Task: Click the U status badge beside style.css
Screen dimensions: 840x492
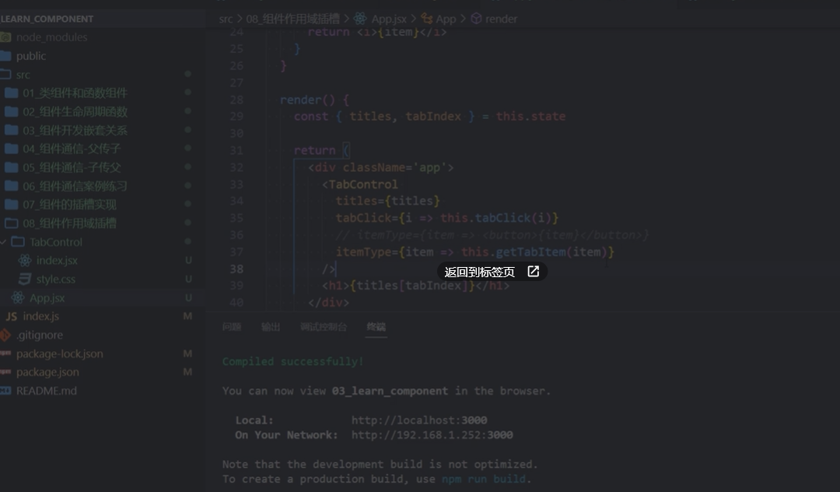Action: 188,279
